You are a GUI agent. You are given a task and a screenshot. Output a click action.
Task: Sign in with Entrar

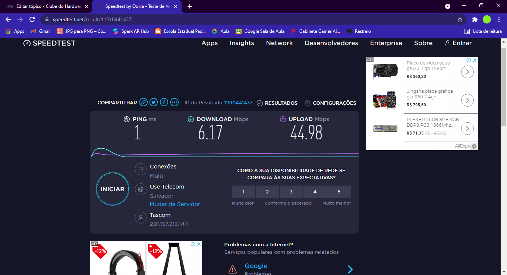pos(458,43)
